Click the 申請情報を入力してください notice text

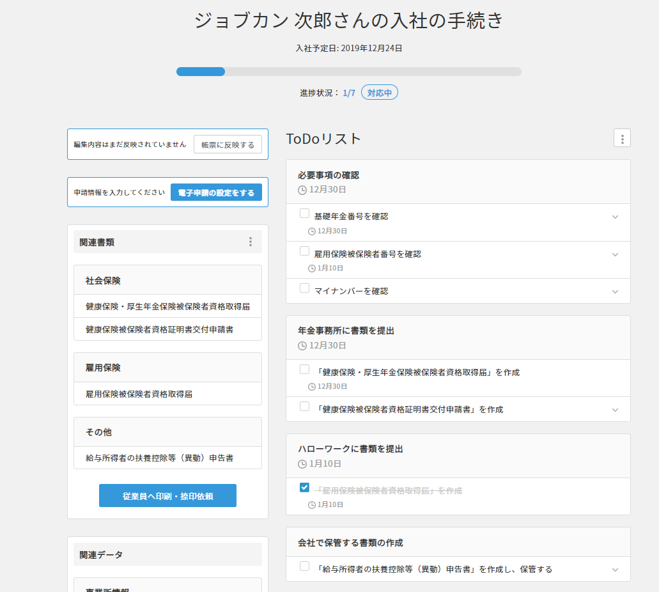(120, 192)
